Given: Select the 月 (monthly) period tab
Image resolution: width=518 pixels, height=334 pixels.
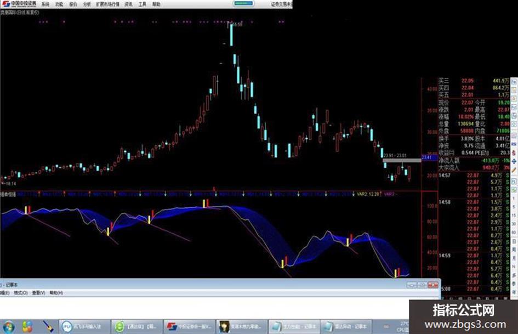Looking at the screenshot, I should pos(514,258).
